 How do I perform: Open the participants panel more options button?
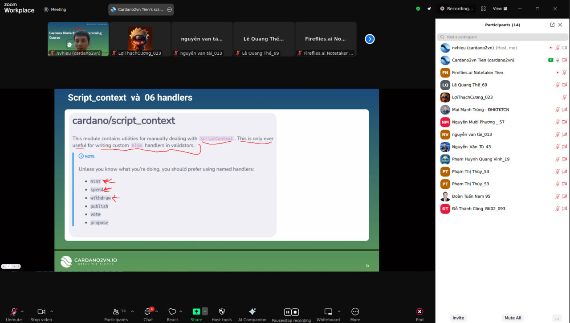pos(557,318)
